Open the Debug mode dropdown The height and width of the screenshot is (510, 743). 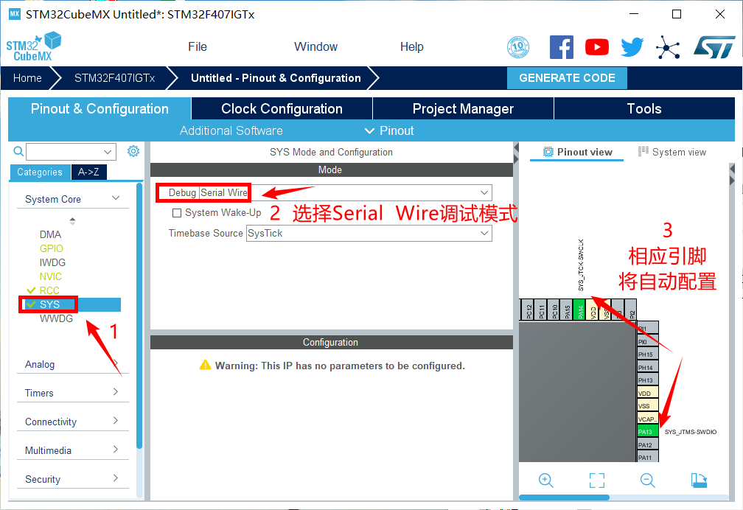point(484,192)
